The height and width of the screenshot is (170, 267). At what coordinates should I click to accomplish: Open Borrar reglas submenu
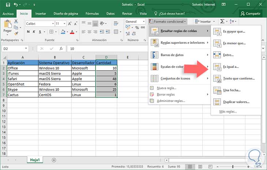click(180, 94)
